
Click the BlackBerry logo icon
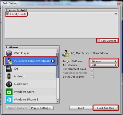pyautogui.click(x=9, y=84)
